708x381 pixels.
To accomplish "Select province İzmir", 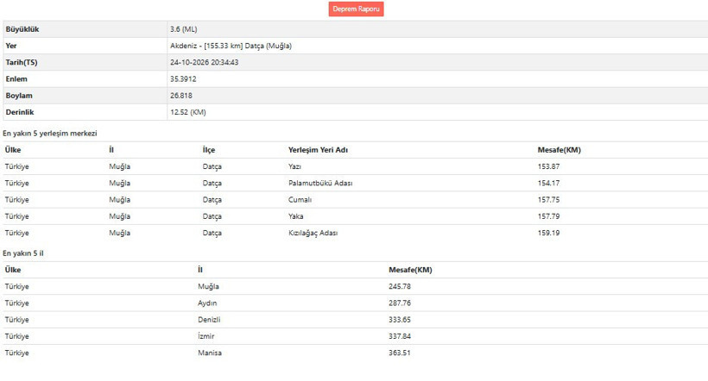I will 205,336.
